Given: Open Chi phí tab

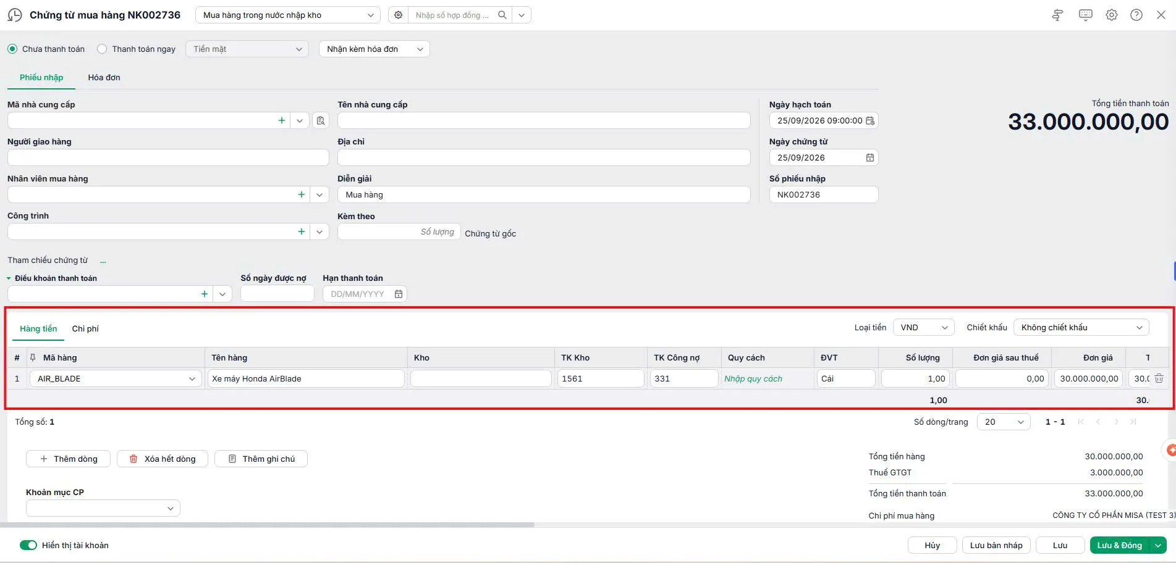Looking at the screenshot, I should [x=85, y=328].
